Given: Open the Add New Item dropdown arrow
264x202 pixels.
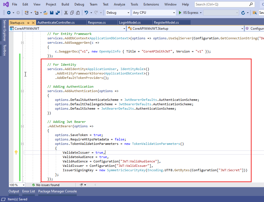Looking at the screenshot, I should [41, 13].
